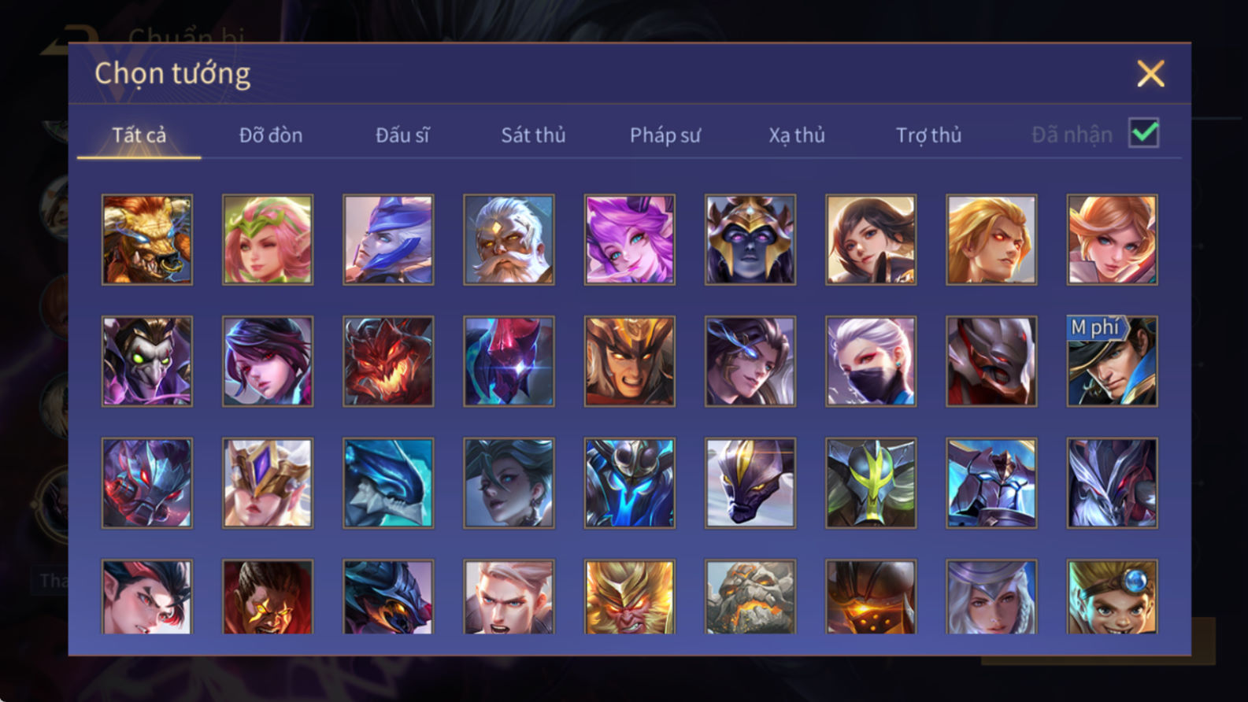Show the 'Sát thủ' hero category
Image resolution: width=1248 pixels, height=702 pixels.
(533, 135)
